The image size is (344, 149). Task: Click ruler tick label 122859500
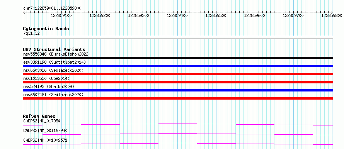click(216, 15)
